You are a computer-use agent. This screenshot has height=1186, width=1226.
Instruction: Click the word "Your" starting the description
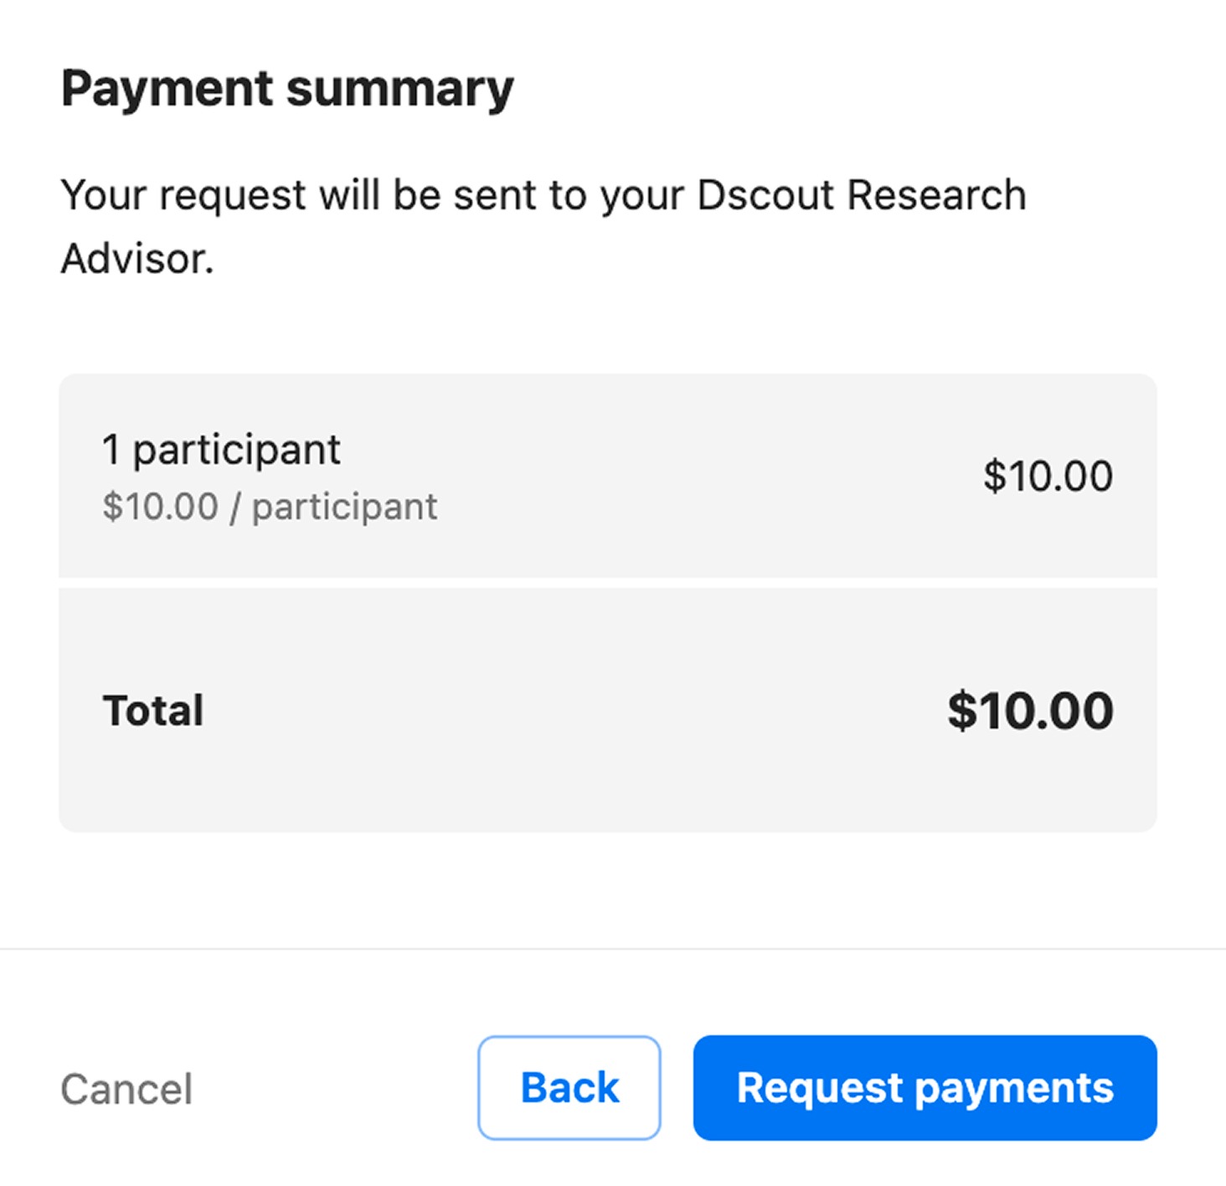point(102,196)
